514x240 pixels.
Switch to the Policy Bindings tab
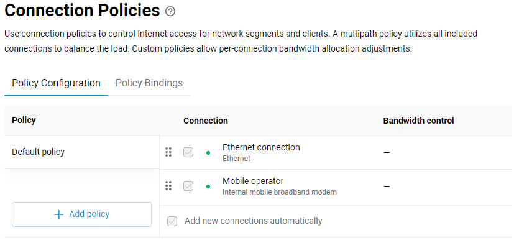click(149, 83)
